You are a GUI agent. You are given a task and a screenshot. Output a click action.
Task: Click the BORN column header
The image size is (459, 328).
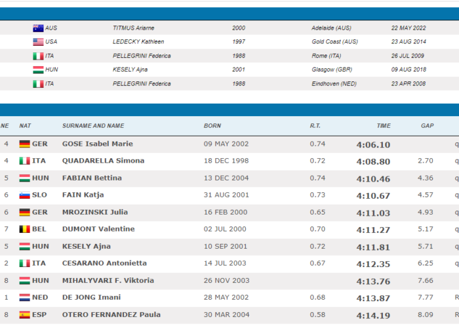coord(212,126)
